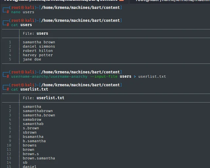Image resolution: width=210 pixels, height=168 pixels.
Task: Click the 'nano users' command text
Action: pos(23,12)
